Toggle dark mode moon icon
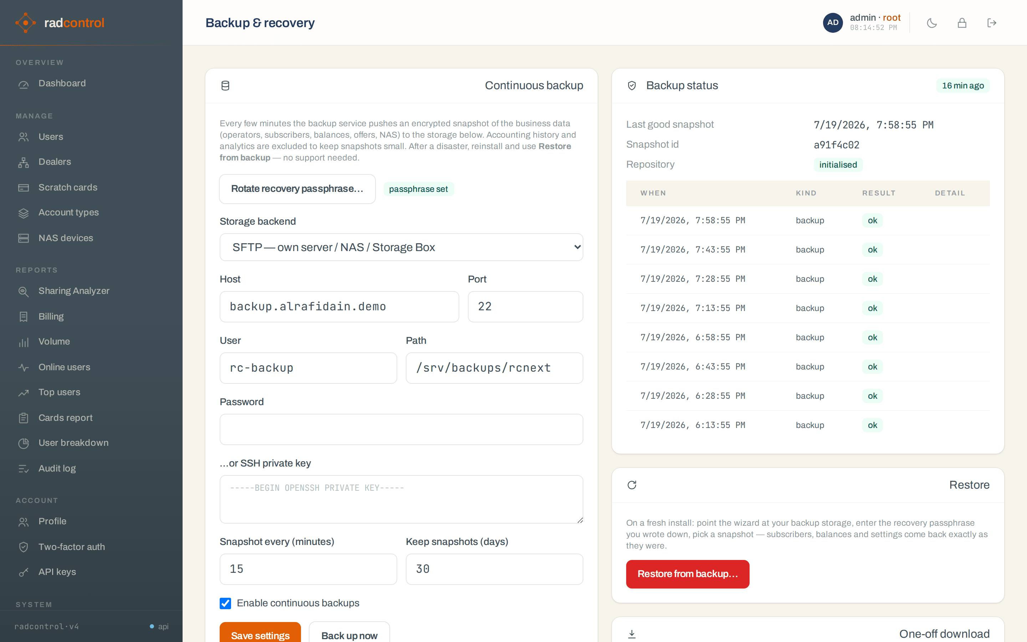This screenshot has width=1027, height=642. (932, 23)
